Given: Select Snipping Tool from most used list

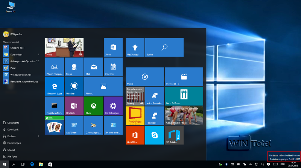Looking at the screenshot, I should [17, 48].
